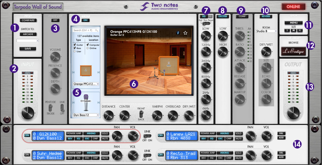Toggle the Miking ON button

point(86,20)
